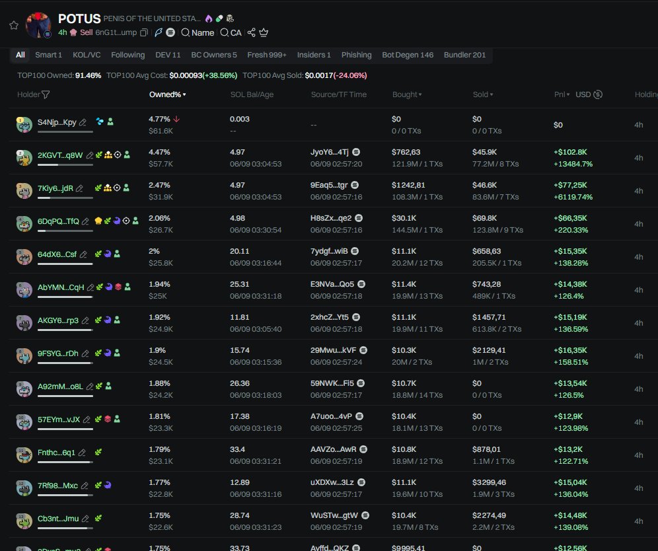Click the owl badge icon beside token name
The width and height of the screenshot is (658, 551).
[x=230, y=18]
